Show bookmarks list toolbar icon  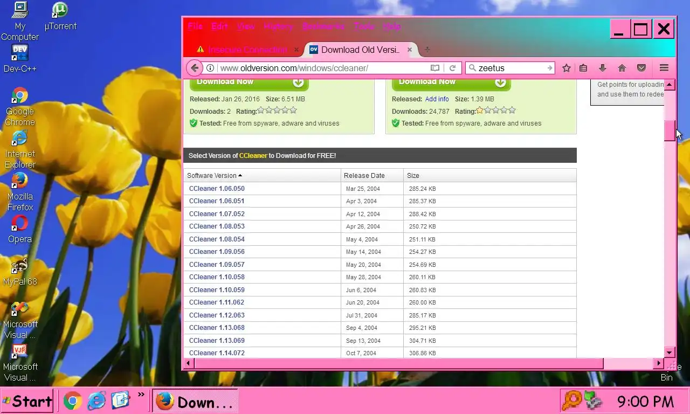(x=583, y=68)
